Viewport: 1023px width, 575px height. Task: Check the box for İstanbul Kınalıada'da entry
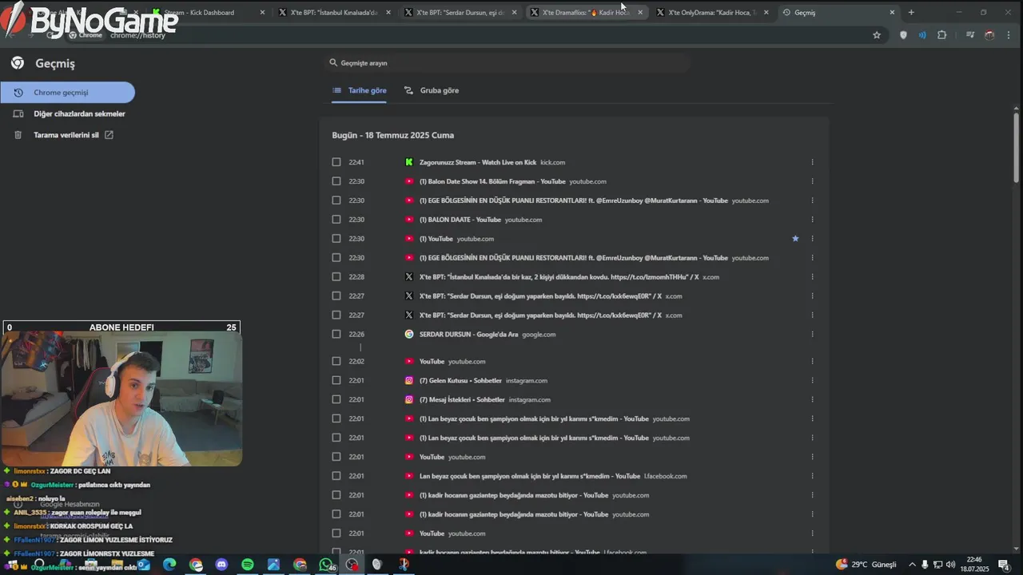point(336,277)
